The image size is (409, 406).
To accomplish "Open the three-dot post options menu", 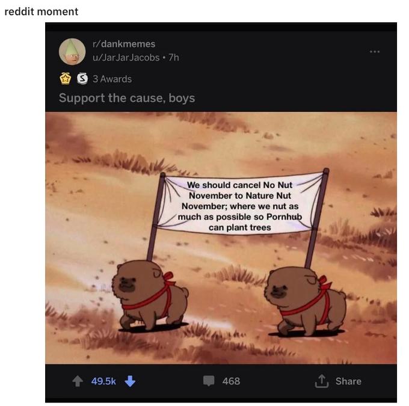I will (375, 52).
